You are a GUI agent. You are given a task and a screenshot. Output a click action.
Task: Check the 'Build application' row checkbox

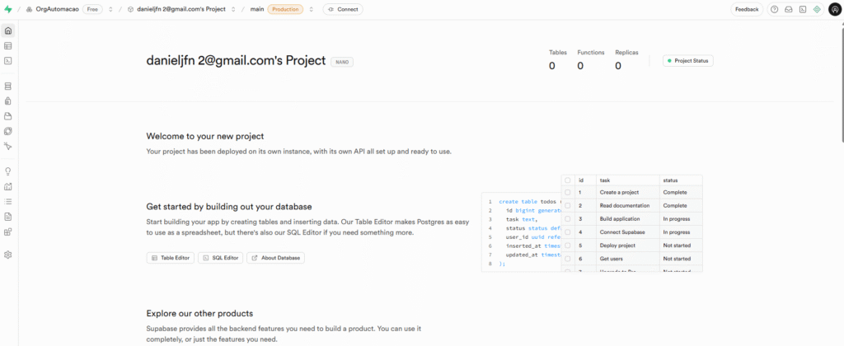[567, 219]
